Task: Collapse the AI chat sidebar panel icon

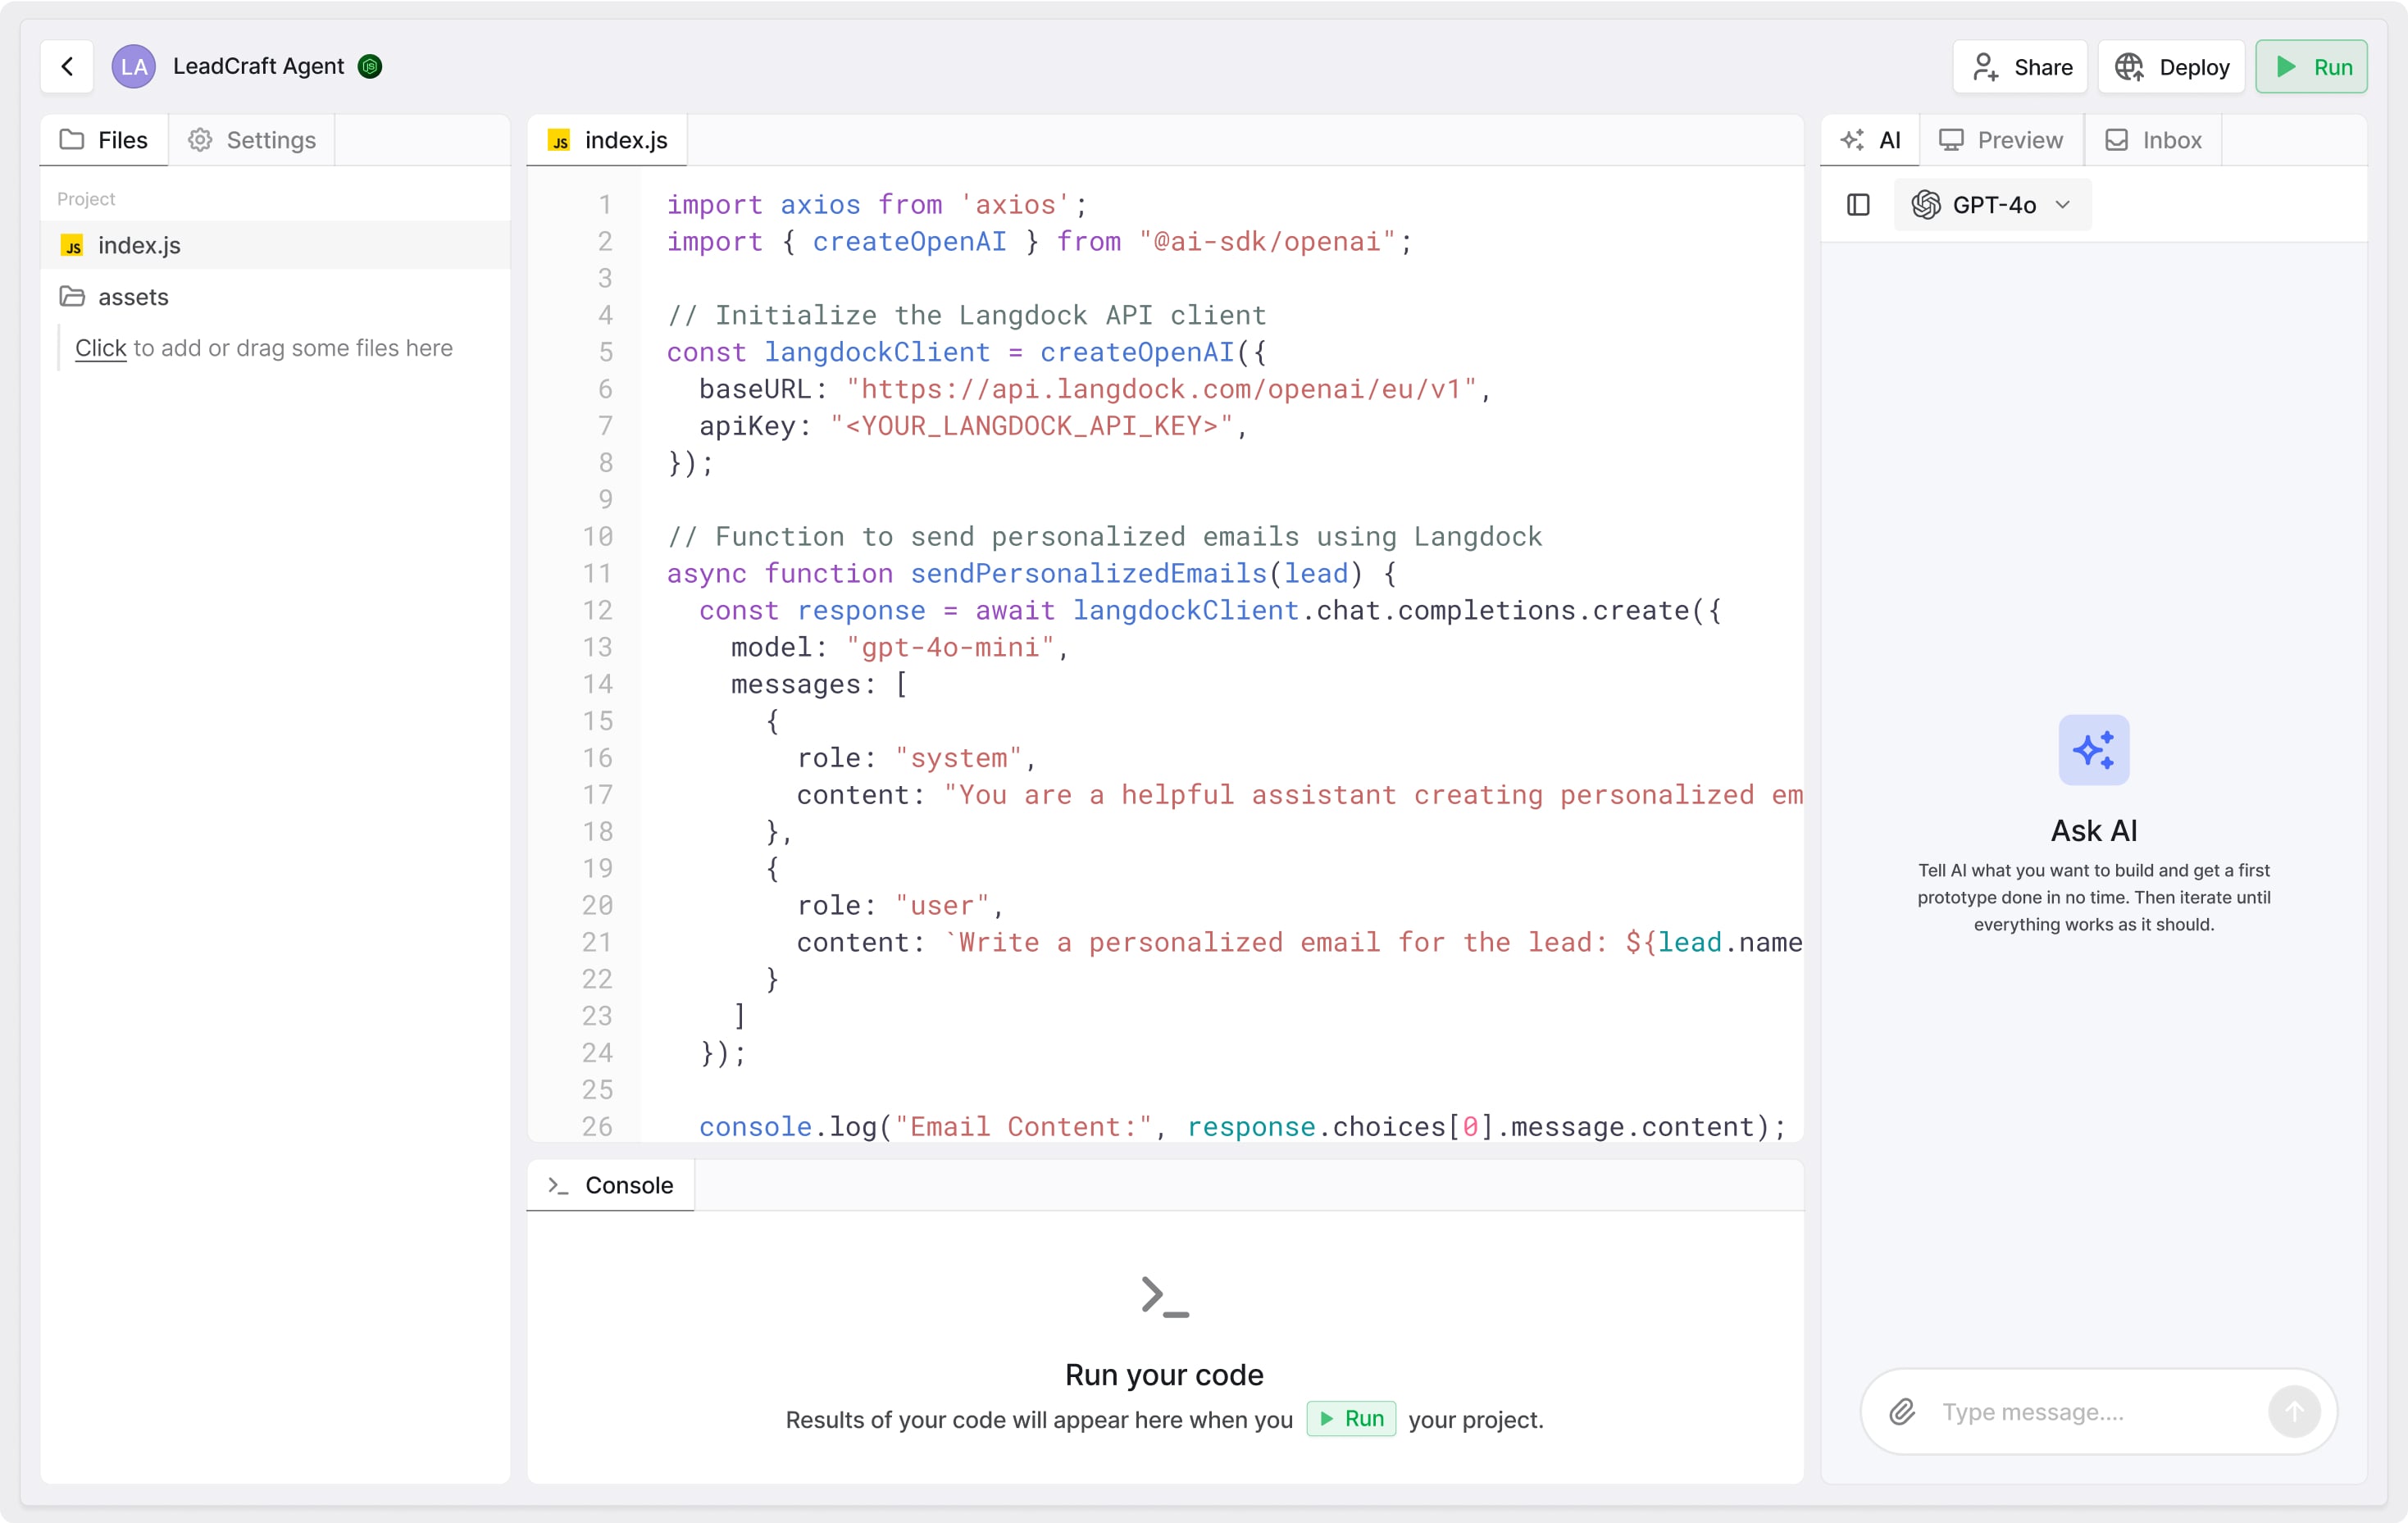Action: tap(1858, 205)
